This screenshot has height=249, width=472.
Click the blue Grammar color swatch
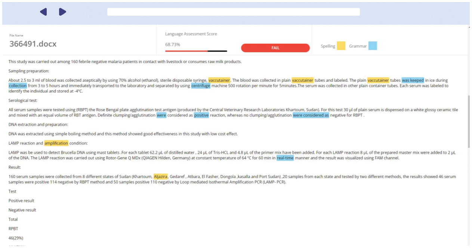pos(373,46)
